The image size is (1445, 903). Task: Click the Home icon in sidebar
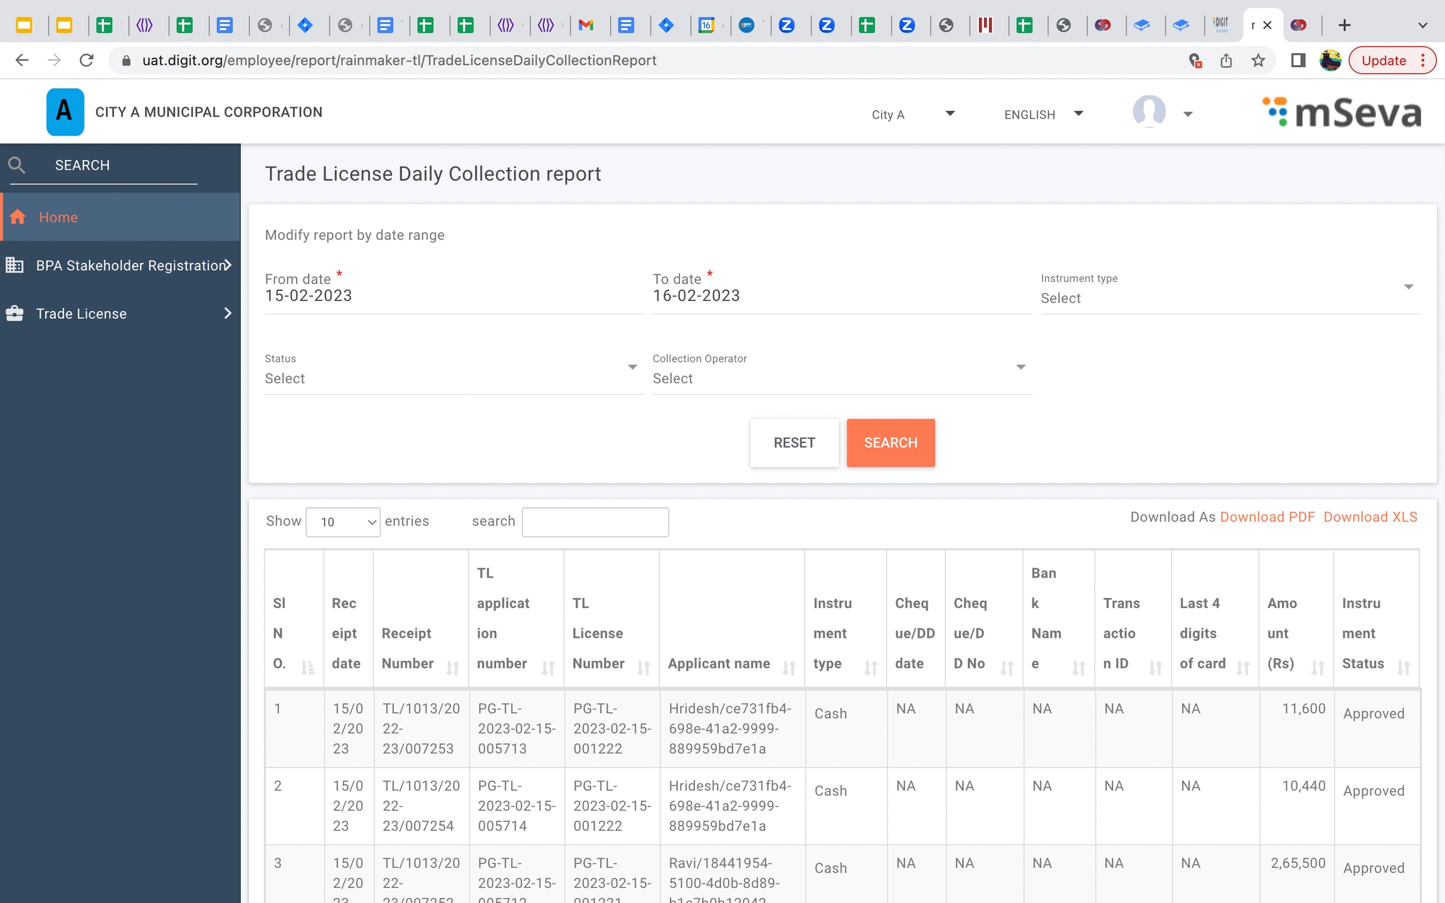coord(18,217)
